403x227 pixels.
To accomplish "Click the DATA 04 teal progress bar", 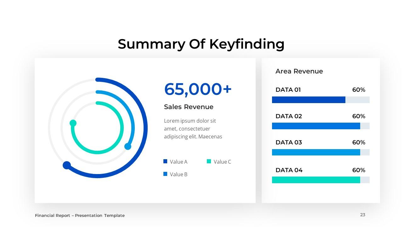I will coord(316,180).
